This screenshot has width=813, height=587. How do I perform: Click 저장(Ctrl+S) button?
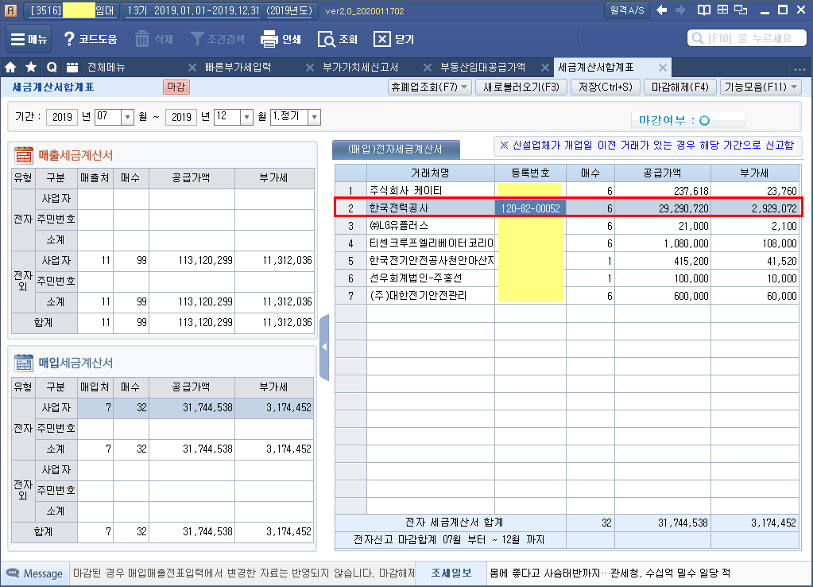(x=606, y=87)
